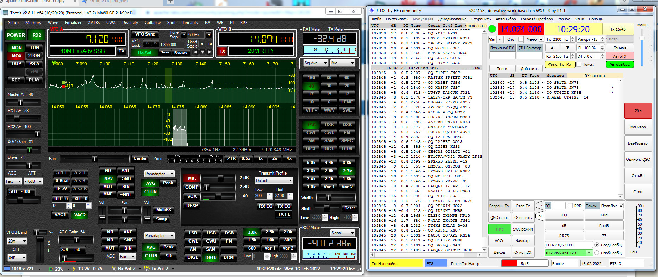Click the down arrow button in JTDX
The height and width of the screenshot is (277, 658).
click(567, 48)
